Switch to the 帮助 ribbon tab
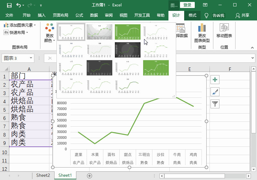The image size is (257, 180). pos(161,15)
